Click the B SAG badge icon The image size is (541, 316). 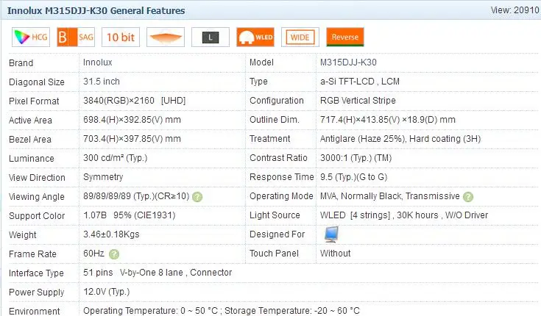coord(76,37)
